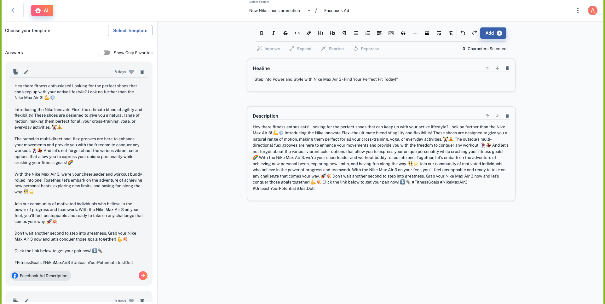Insert a task checklist
The width and height of the screenshot is (605, 304).
tap(379, 33)
